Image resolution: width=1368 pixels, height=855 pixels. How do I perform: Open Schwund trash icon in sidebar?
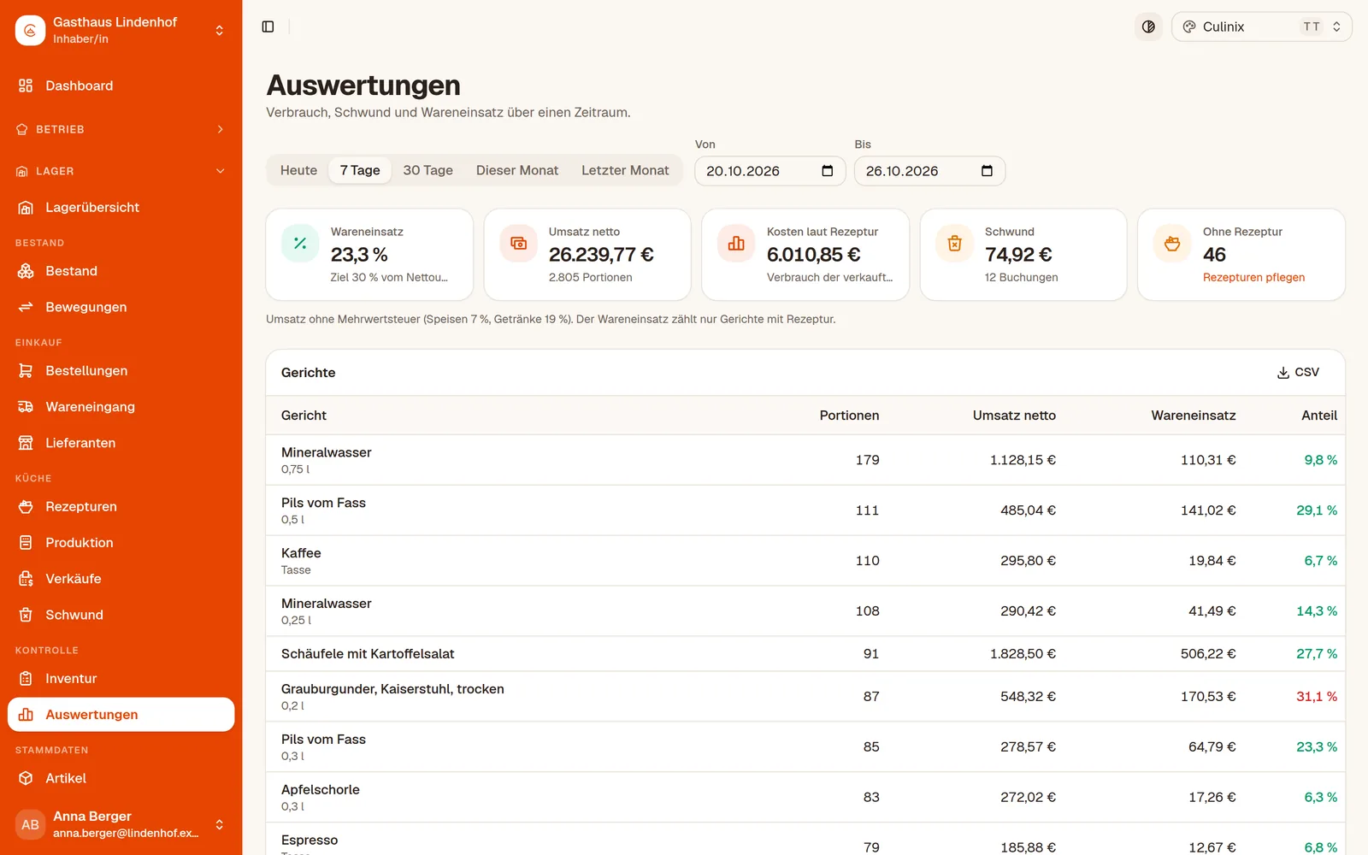pyautogui.click(x=26, y=615)
